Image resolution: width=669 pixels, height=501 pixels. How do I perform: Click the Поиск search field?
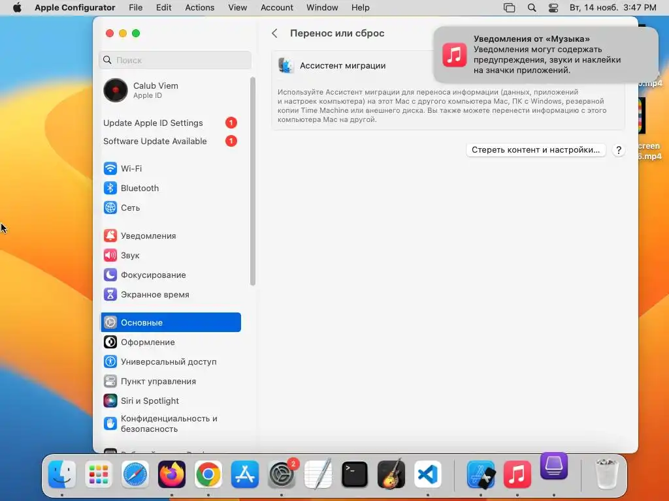click(x=175, y=60)
